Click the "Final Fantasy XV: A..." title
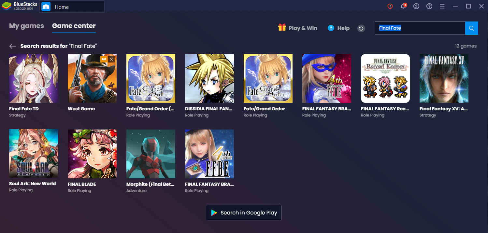488x233 pixels. coord(444,109)
